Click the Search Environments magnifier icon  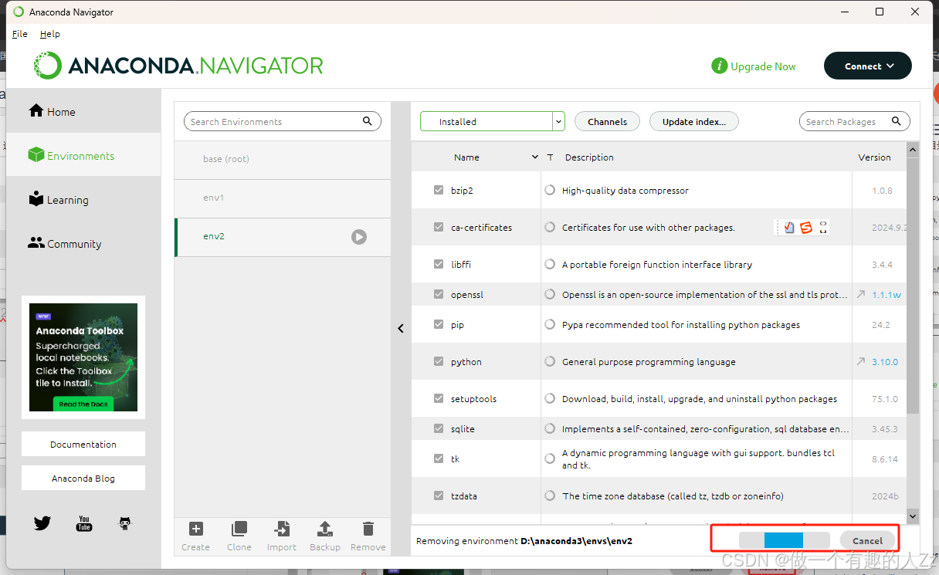pyautogui.click(x=368, y=121)
